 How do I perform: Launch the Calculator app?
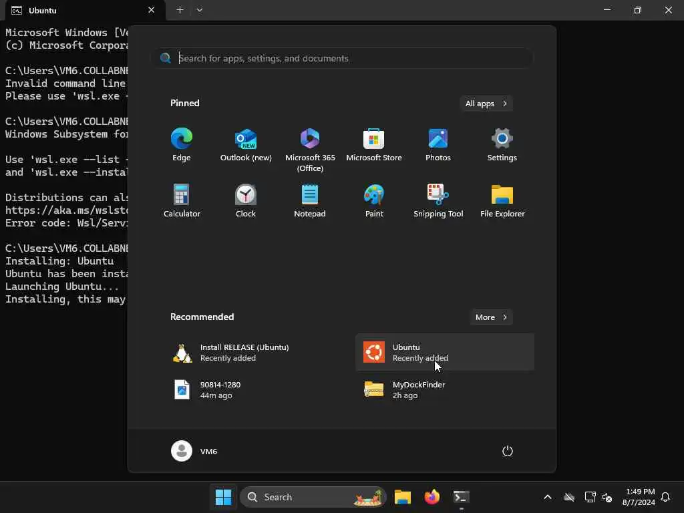[x=182, y=200]
